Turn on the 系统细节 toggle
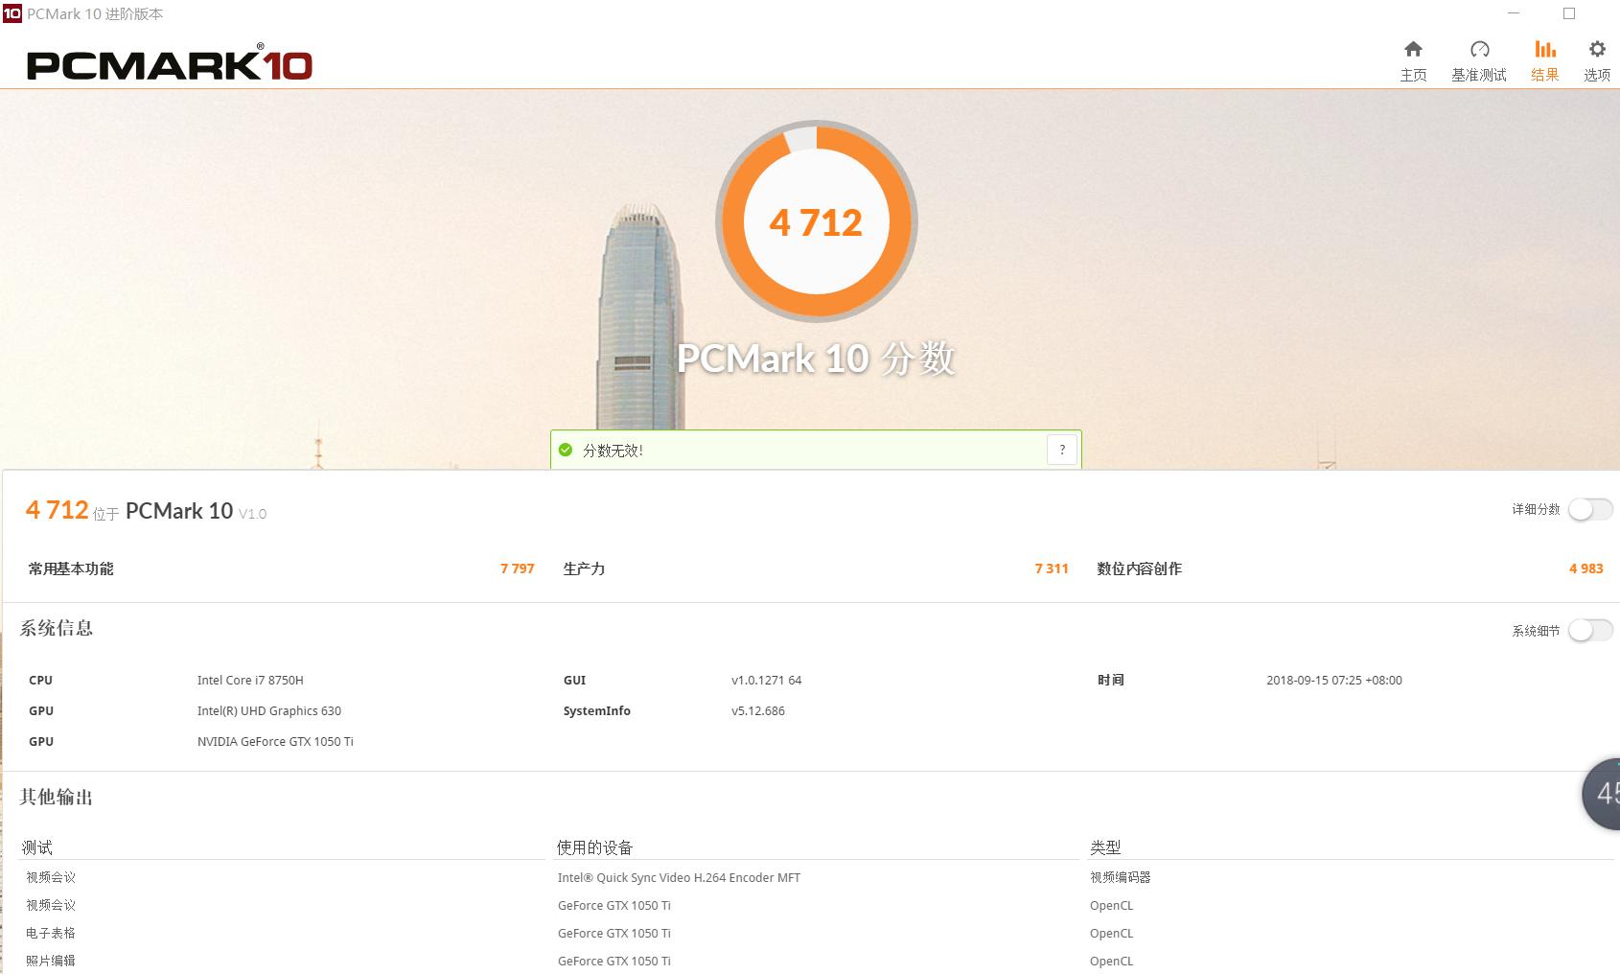The image size is (1620, 974). [x=1590, y=631]
